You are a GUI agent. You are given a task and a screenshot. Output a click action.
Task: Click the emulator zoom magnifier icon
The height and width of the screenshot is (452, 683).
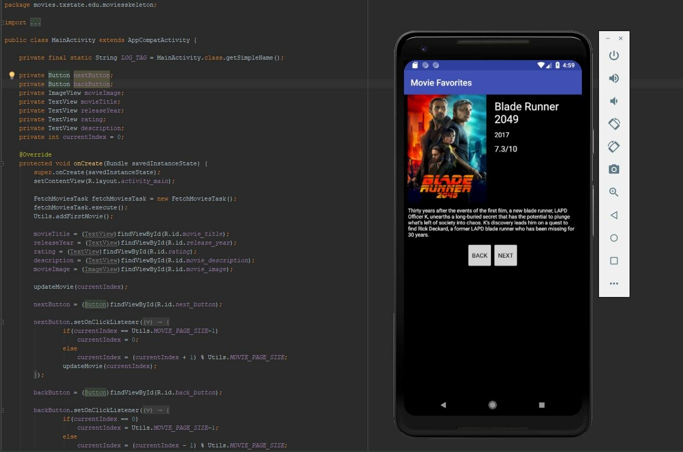(x=614, y=192)
